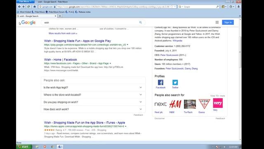This screenshot has height=149, width=264.
Task: Click the page vertical scrollbar thumb
Action: point(240,52)
